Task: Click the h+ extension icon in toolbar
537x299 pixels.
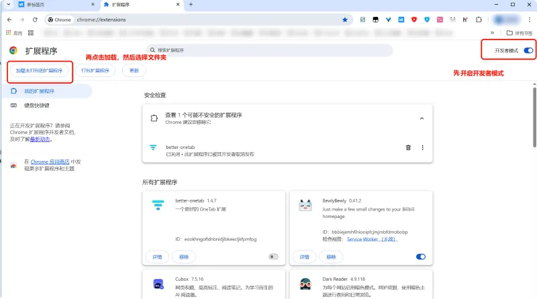Action: coord(465,20)
